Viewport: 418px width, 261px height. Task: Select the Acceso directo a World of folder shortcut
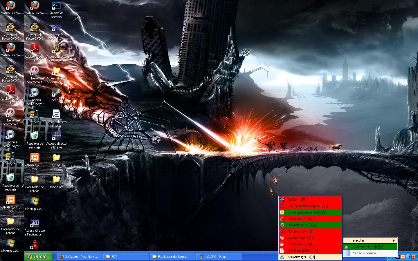pos(56,75)
